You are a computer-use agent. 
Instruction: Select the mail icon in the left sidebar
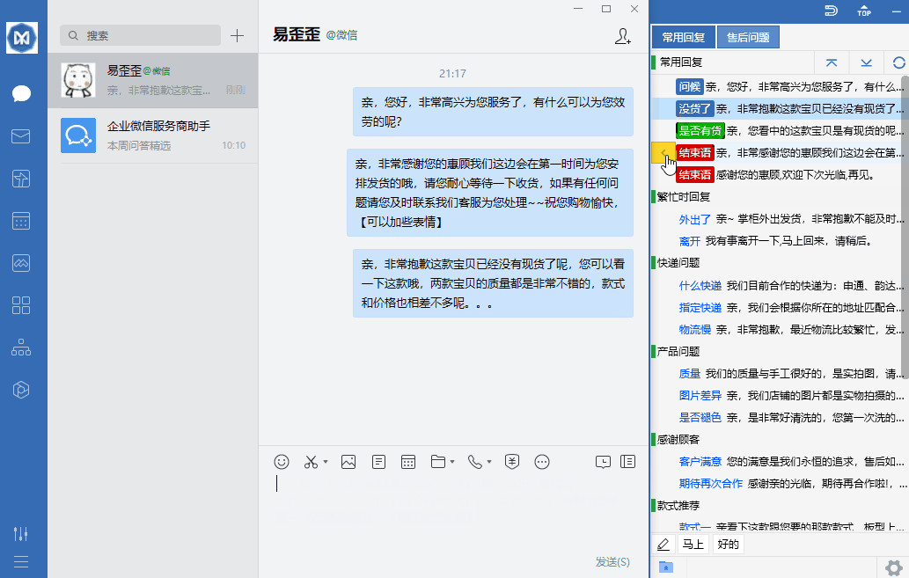point(22,136)
